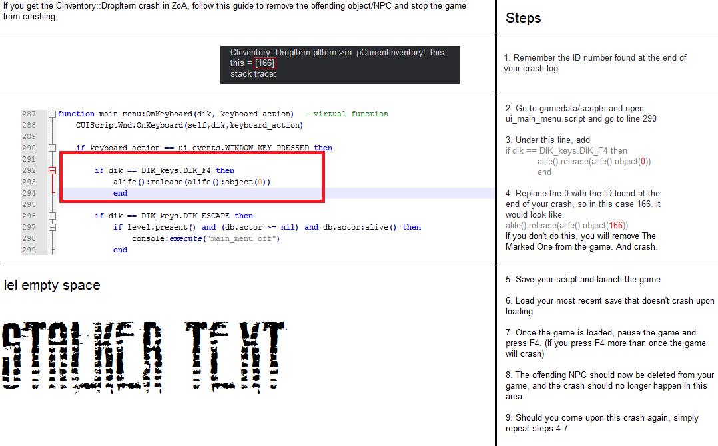Click step 8 'The offending NPC' text
718x446 pixels.
(x=609, y=385)
